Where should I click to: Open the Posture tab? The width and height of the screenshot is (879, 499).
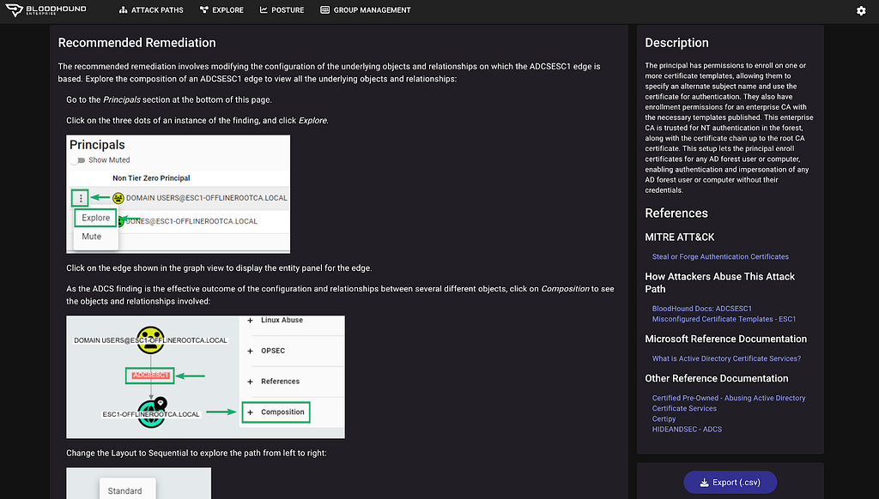(x=282, y=10)
